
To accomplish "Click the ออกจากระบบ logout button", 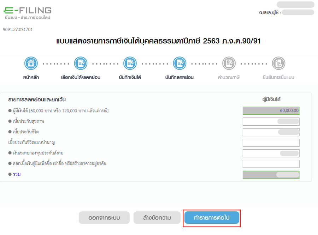I will click(104, 218).
